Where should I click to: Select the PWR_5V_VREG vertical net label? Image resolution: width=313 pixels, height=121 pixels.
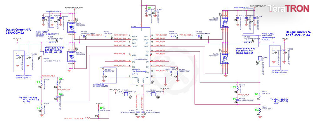(142, 102)
